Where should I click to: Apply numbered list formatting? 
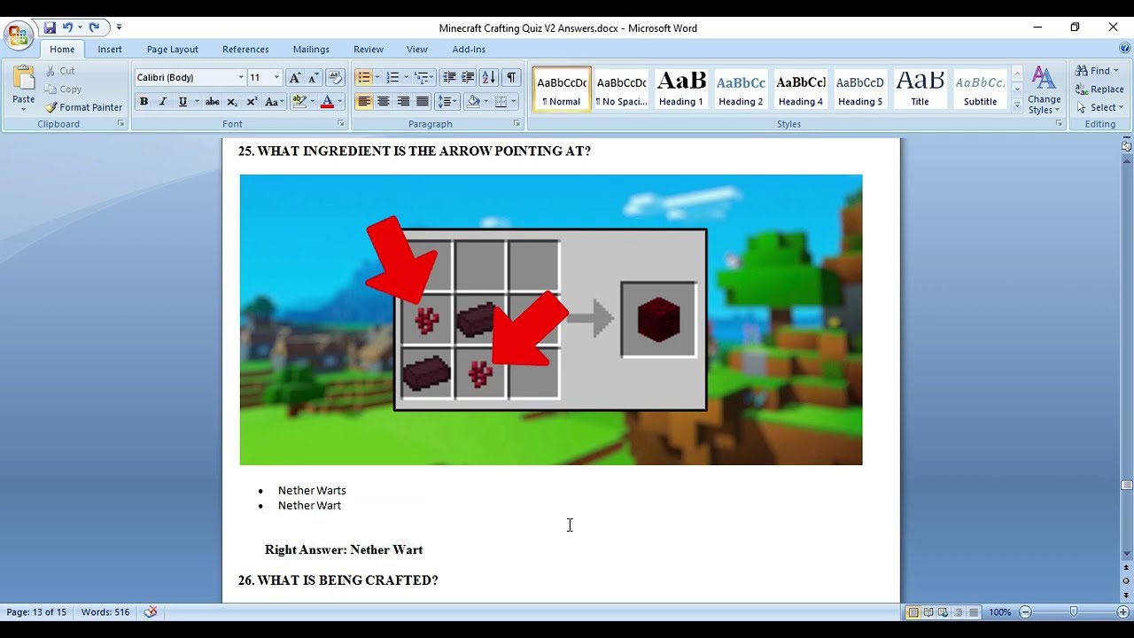[392, 77]
